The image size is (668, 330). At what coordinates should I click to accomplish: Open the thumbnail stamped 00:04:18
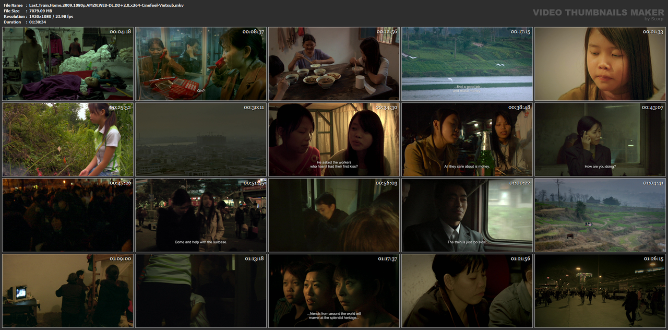coord(68,64)
